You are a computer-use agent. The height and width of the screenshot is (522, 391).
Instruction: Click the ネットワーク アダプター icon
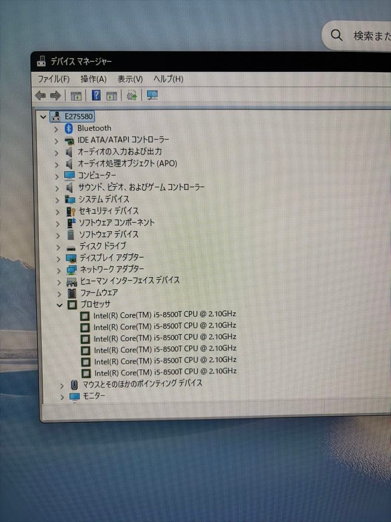click(71, 270)
